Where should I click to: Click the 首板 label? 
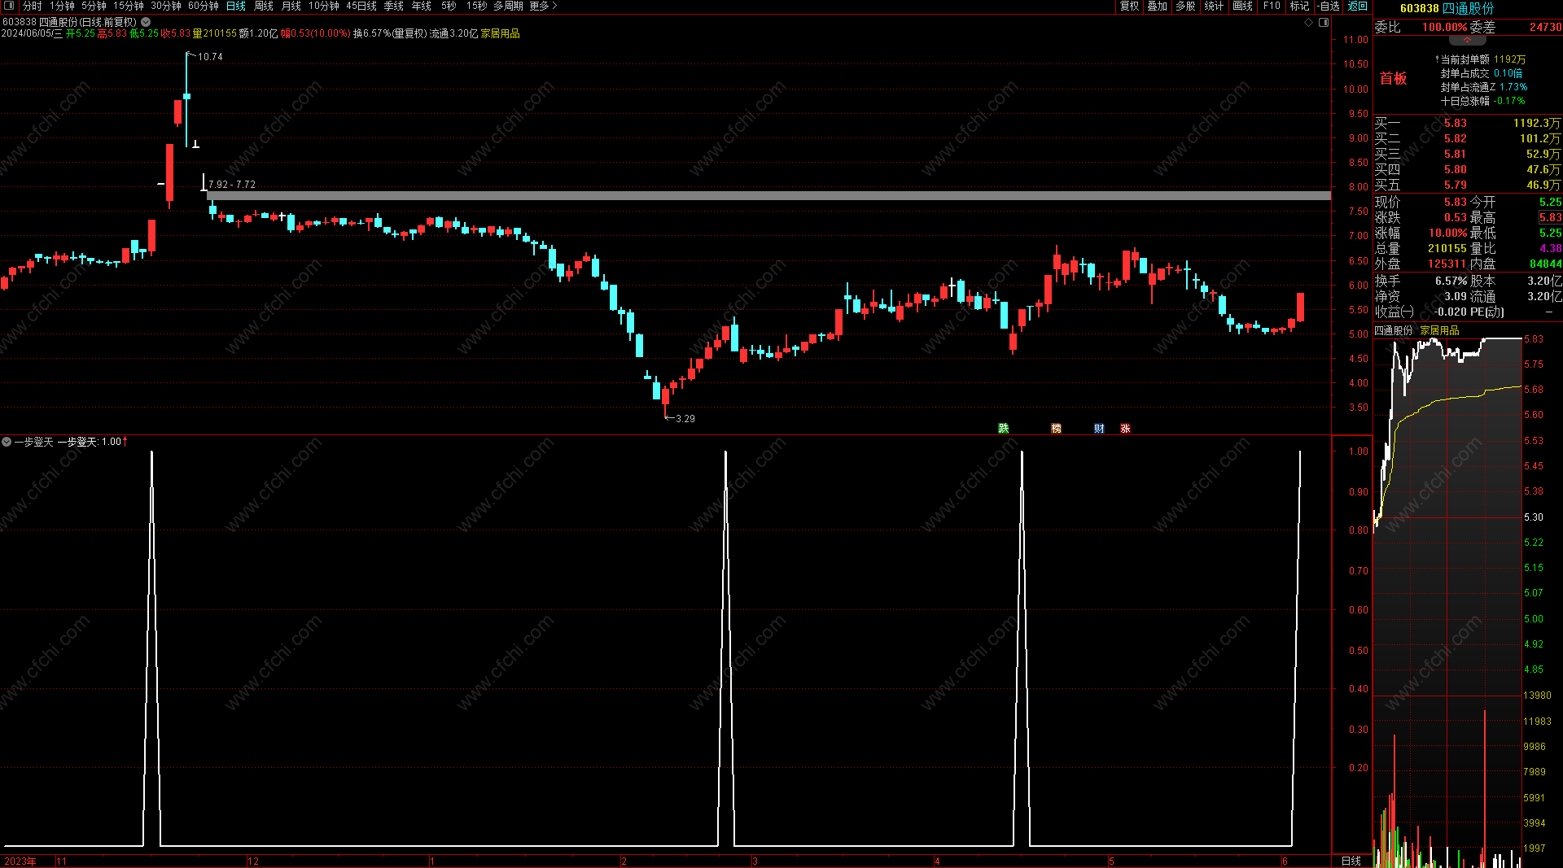click(1393, 78)
